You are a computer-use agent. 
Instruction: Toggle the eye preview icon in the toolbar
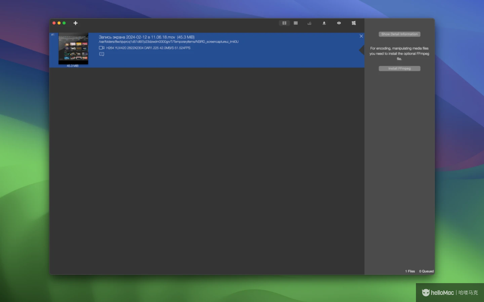tap(339, 23)
